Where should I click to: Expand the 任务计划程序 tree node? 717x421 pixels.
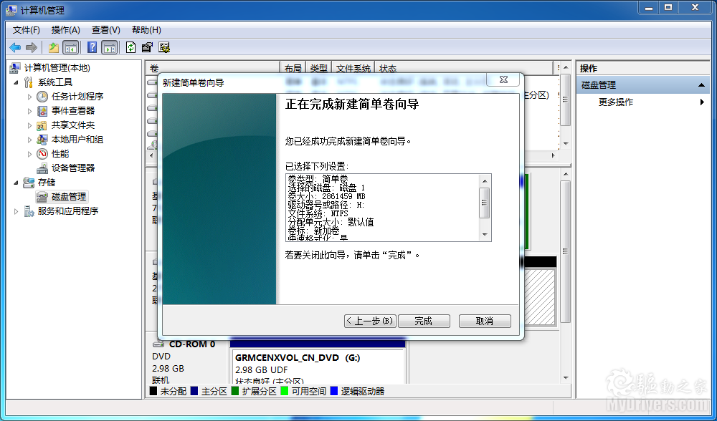[x=30, y=97]
